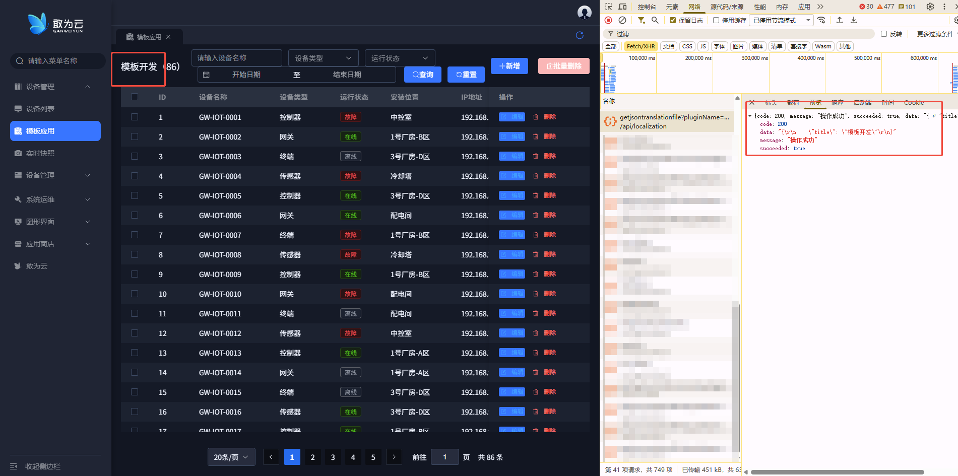Click the 新增 add button
The height and width of the screenshot is (476, 958).
tap(509, 66)
